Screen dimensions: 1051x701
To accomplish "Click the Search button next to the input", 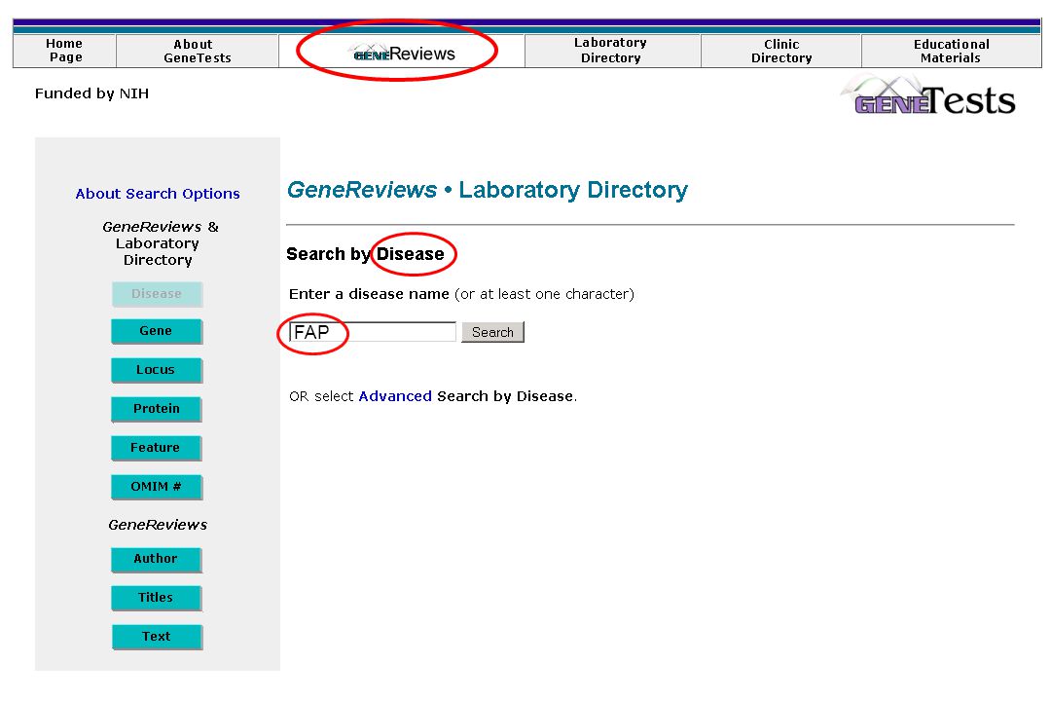I will (x=492, y=332).
